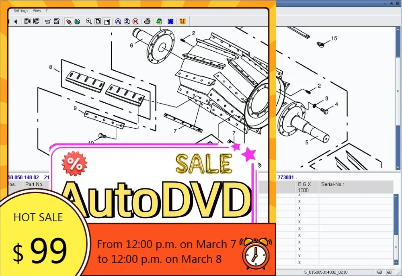Click the orange U icon
The height and width of the screenshot is (276, 402).
[x=182, y=22]
